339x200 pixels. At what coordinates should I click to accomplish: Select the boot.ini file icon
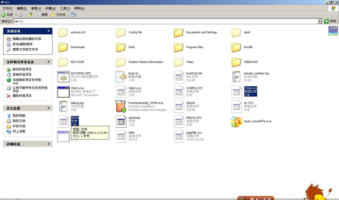coord(121,77)
